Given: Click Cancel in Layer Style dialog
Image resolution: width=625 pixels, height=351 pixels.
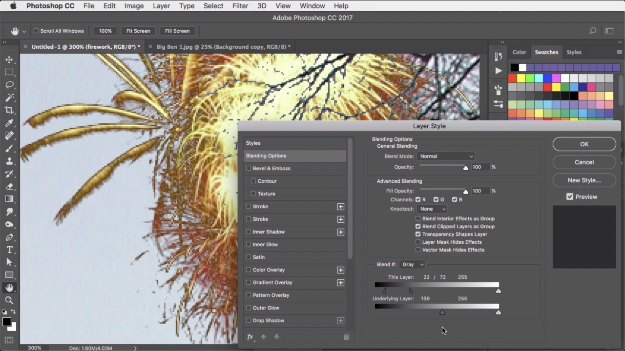Looking at the screenshot, I should coord(584,162).
